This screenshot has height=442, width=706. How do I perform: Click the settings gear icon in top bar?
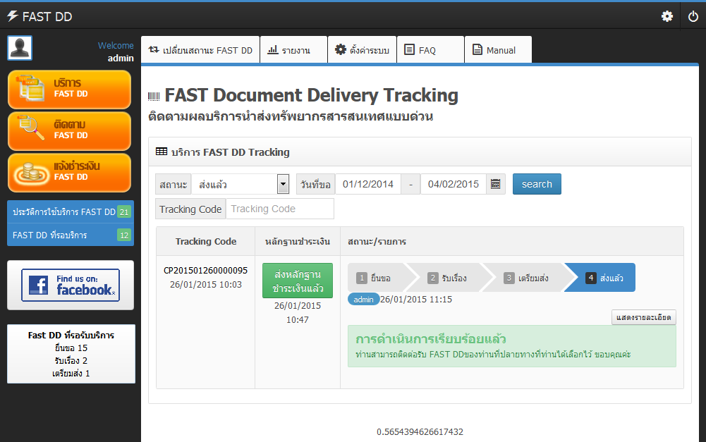coord(667,16)
